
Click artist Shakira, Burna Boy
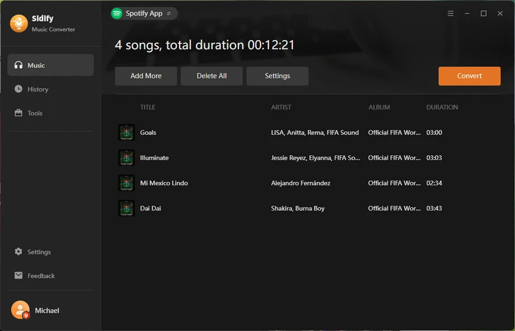pyautogui.click(x=297, y=209)
